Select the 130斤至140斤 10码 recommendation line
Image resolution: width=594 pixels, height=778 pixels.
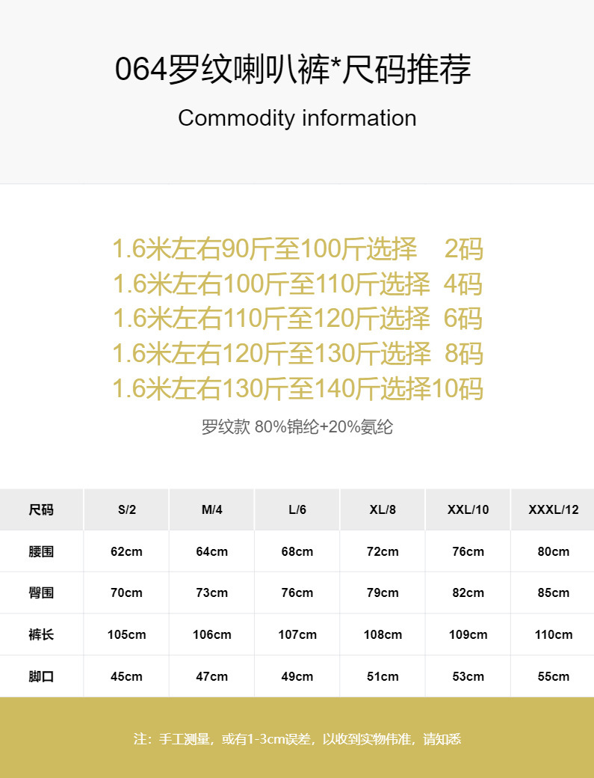[x=297, y=389]
